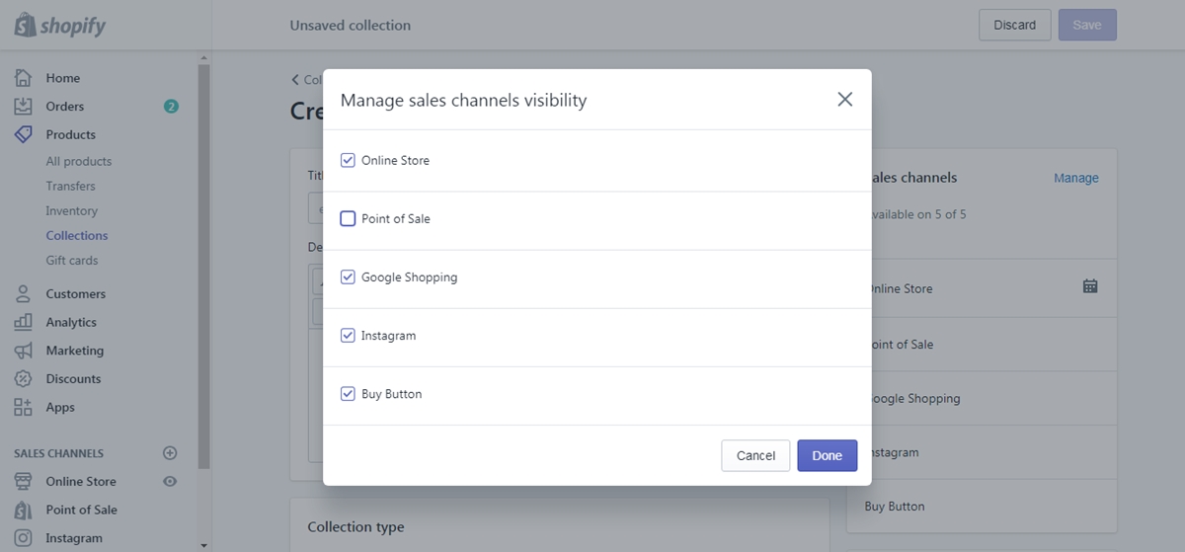Select Collections submenu item
This screenshot has height=552, width=1185.
(77, 235)
